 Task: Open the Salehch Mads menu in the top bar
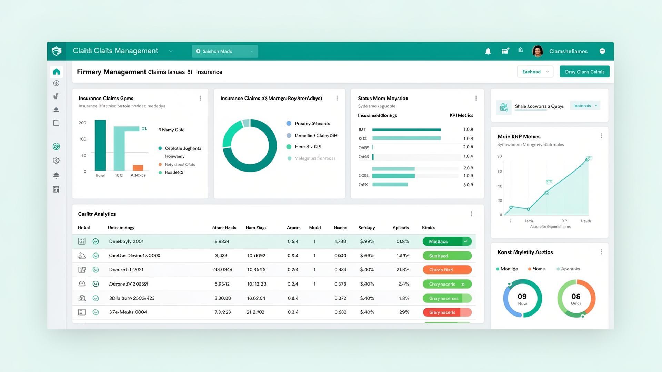[x=224, y=51]
